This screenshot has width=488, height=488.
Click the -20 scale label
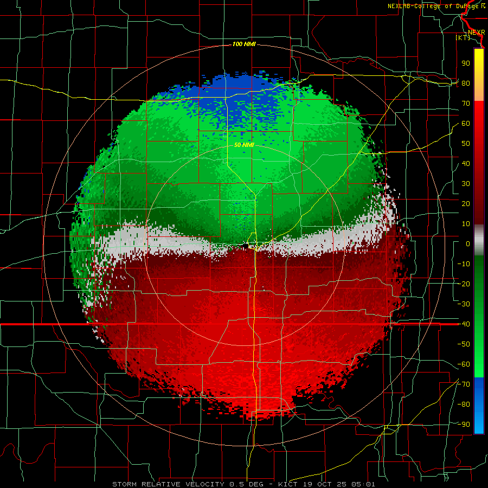tap(464, 284)
